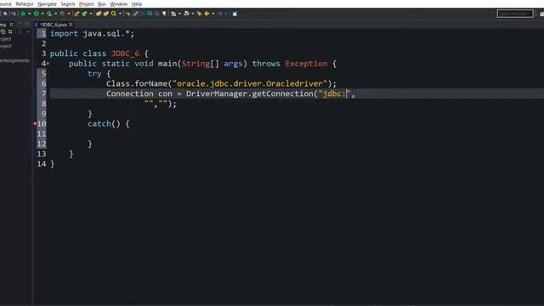
Task: Open the Back history dropdown arrow
Action: (213, 14)
